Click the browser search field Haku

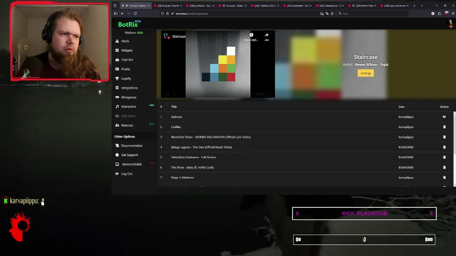[372, 14]
